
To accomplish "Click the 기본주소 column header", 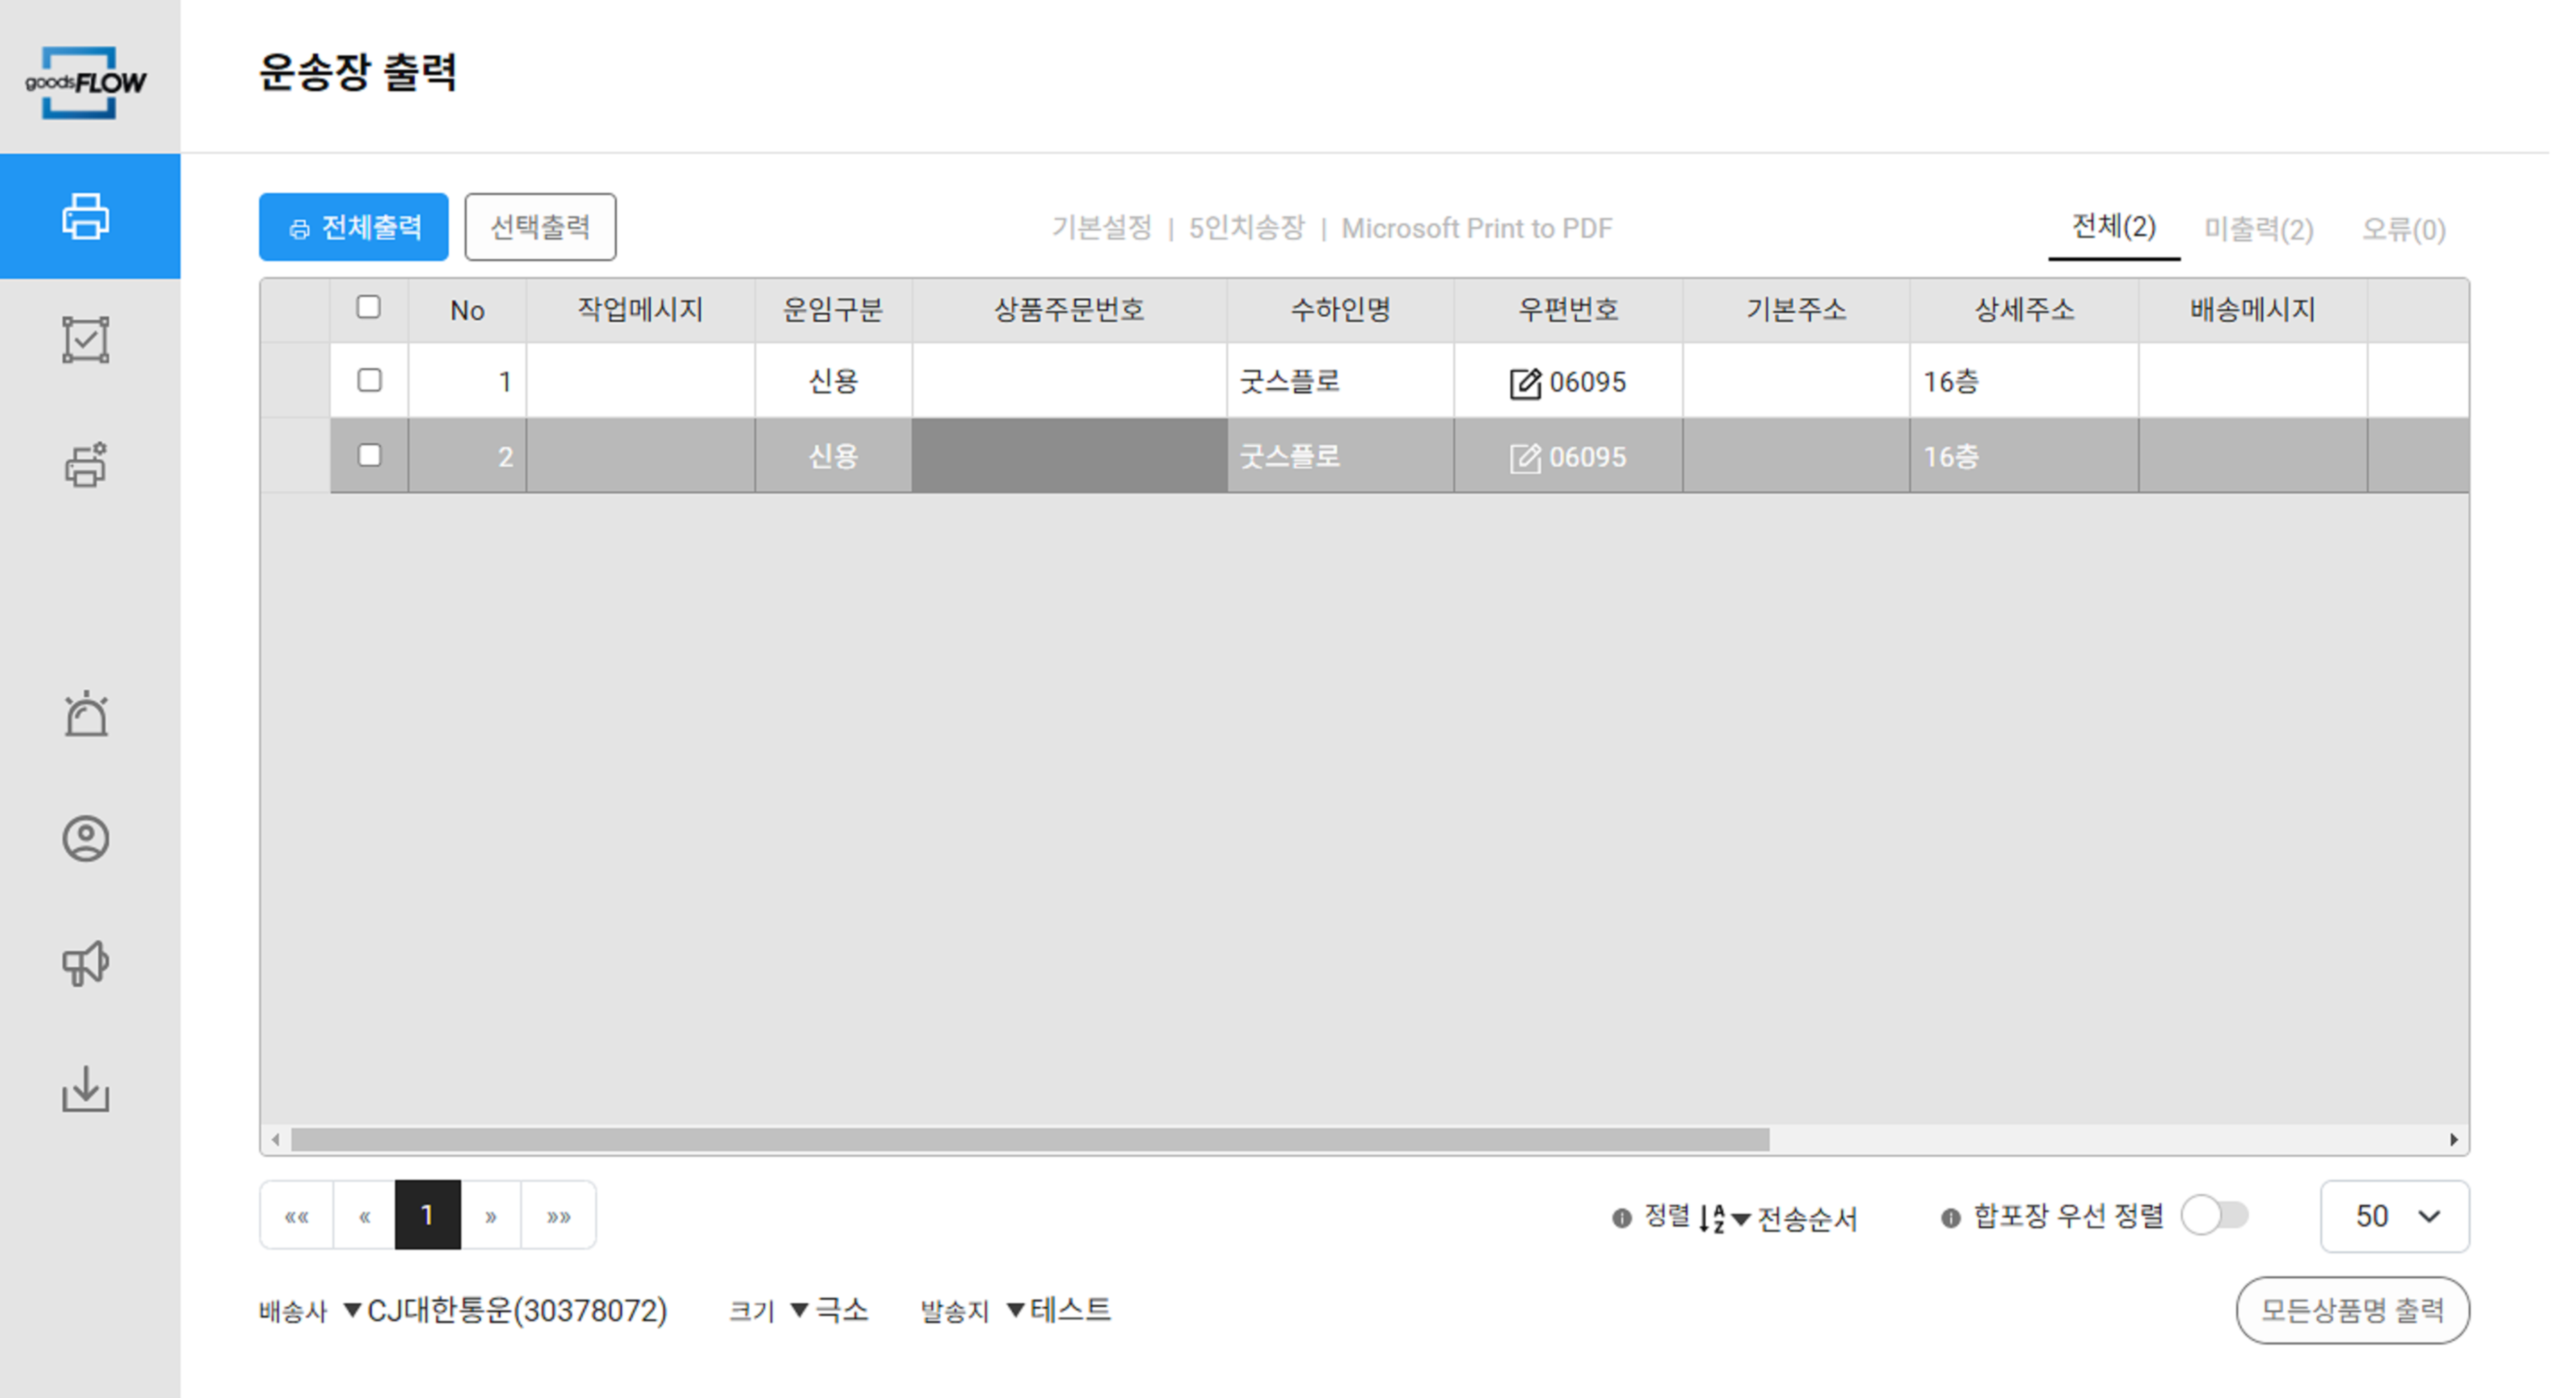I will pyautogui.click(x=1796, y=310).
